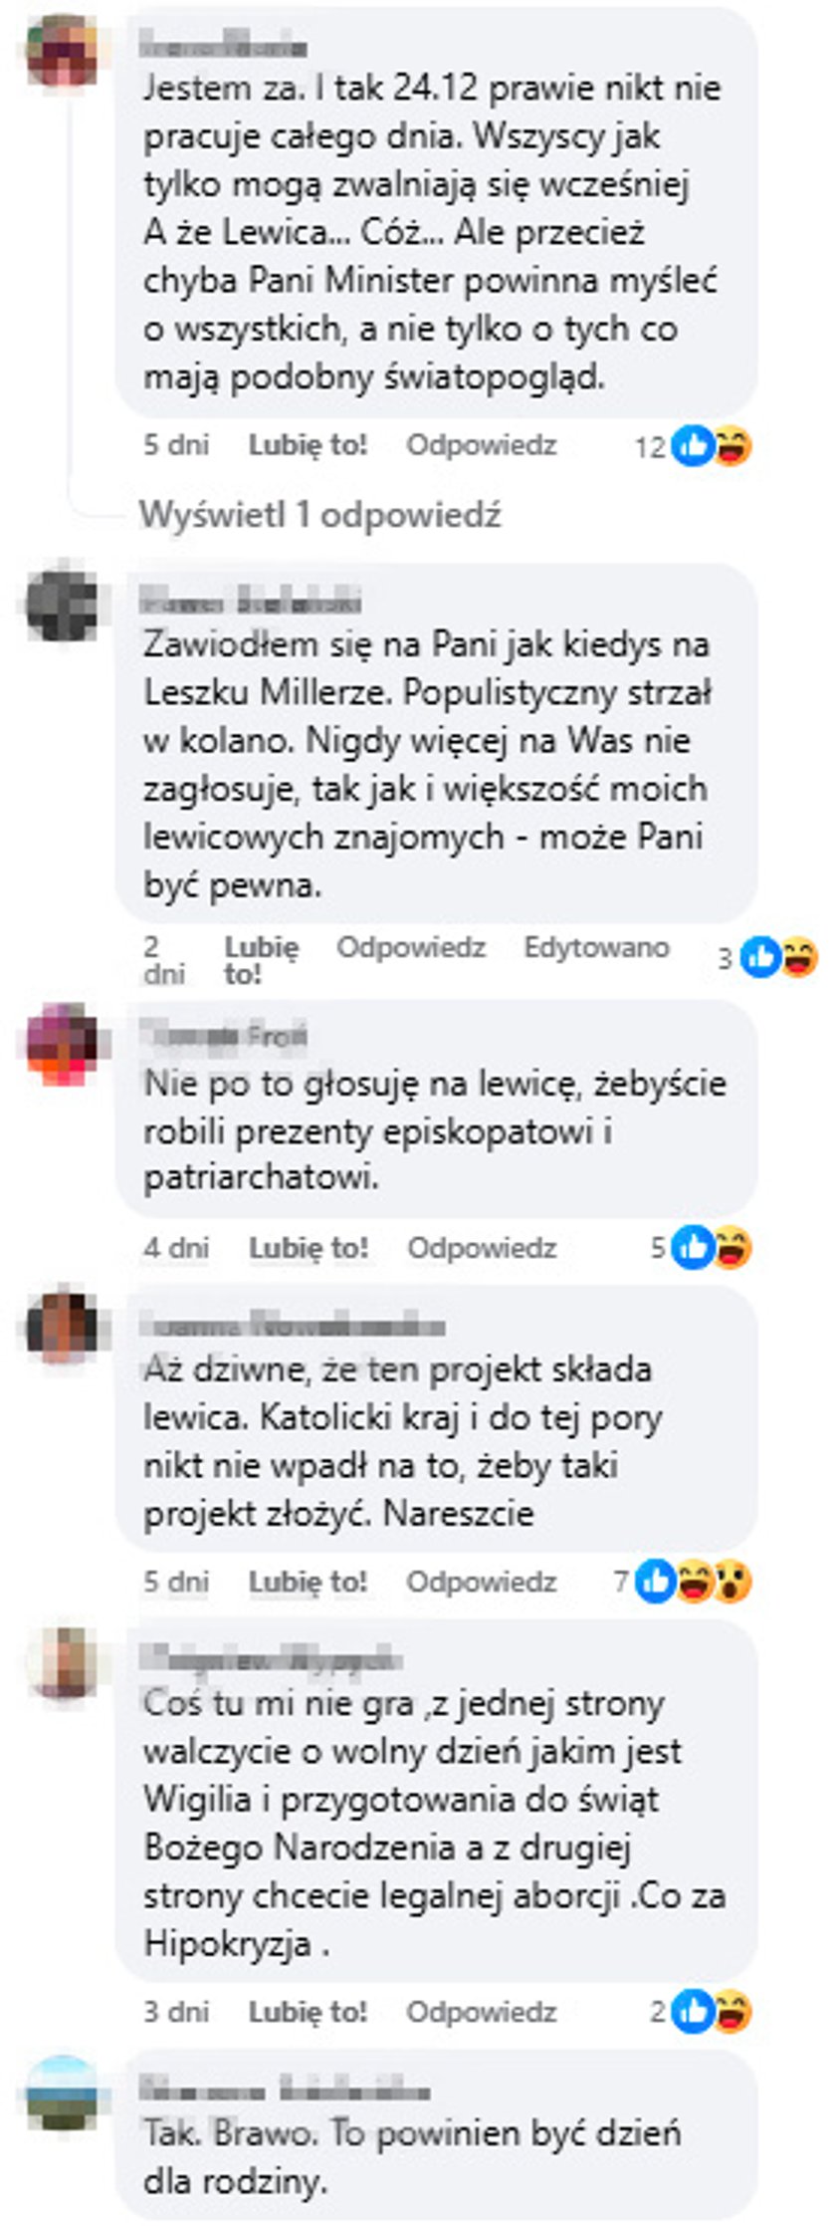
Task: Like the comment starting 'Jestem za'
Action: click(x=308, y=444)
